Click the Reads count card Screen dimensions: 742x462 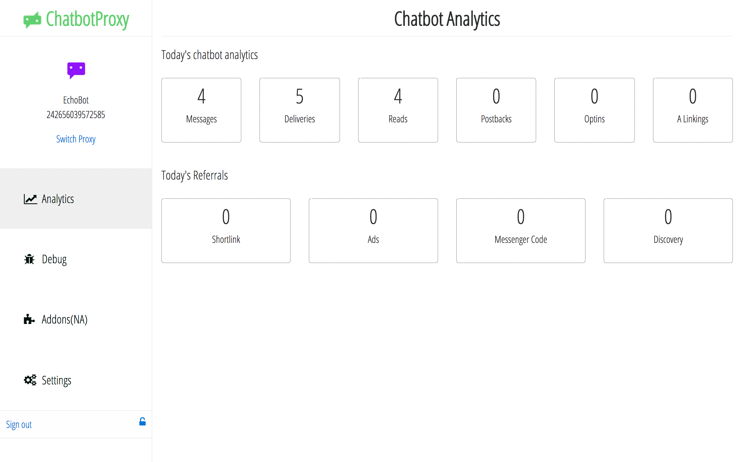click(x=398, y=110)
